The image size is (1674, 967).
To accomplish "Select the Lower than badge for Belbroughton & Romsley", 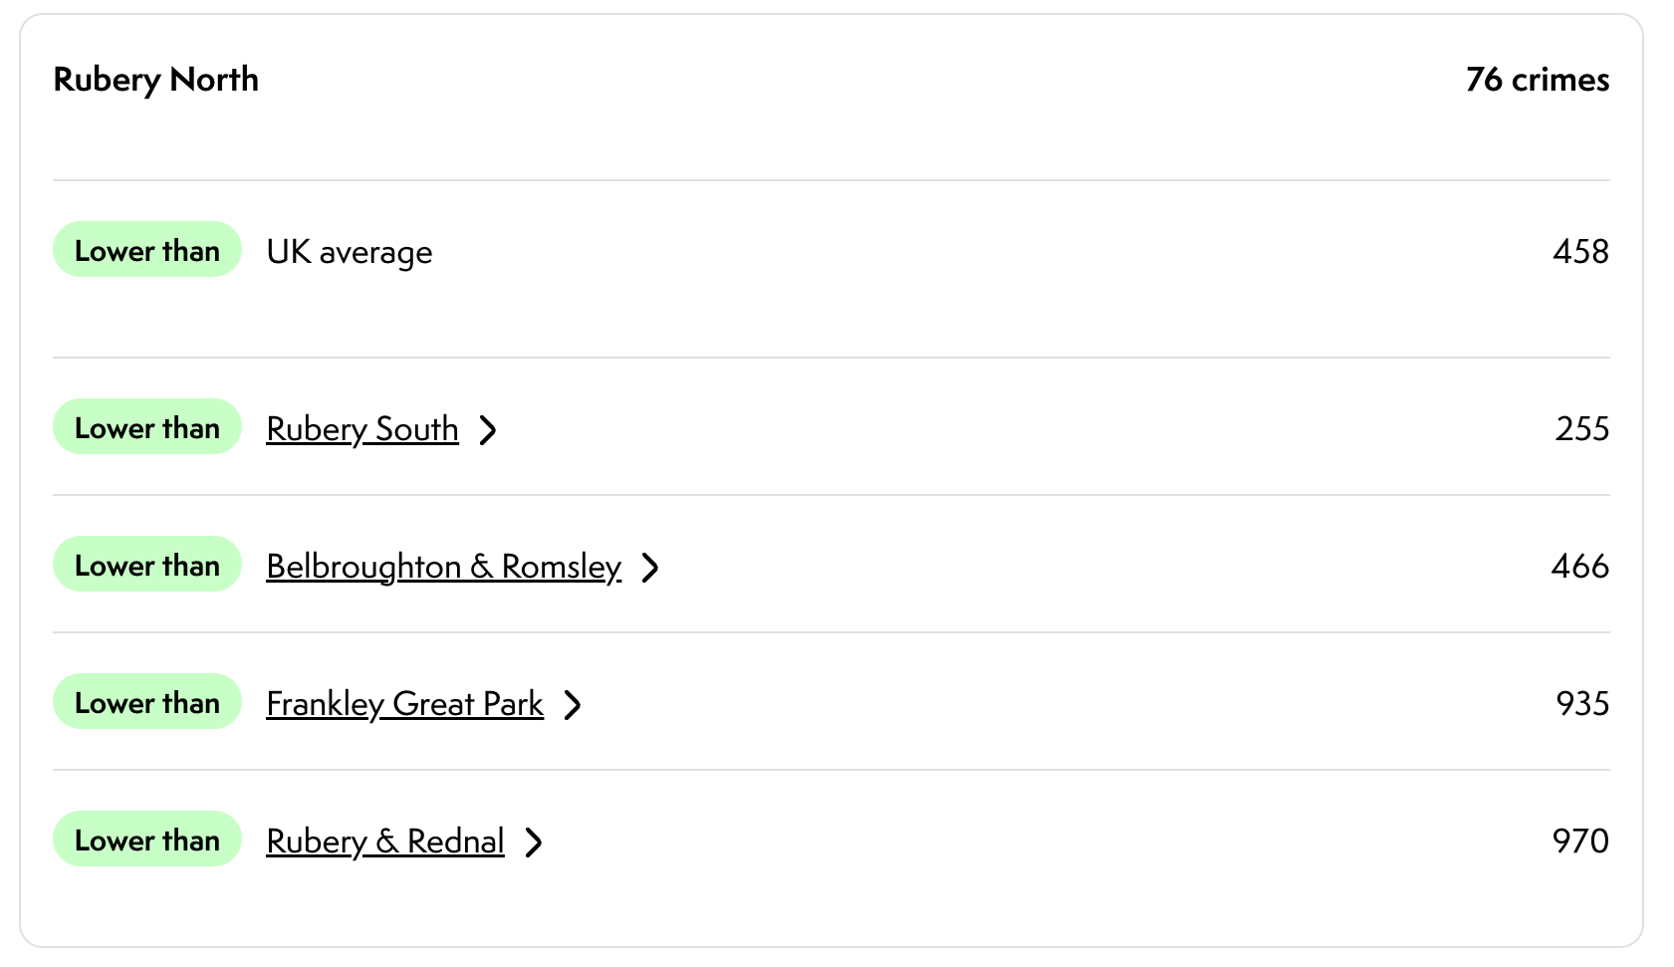I will (x=147, y=565).
